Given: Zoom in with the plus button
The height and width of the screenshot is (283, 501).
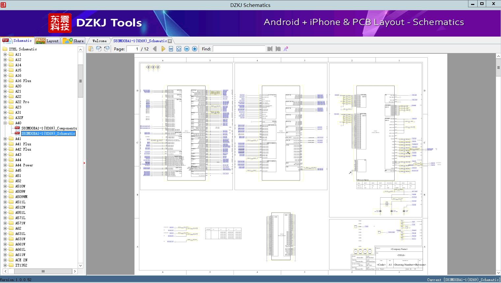Looking at the screenshot, I should point(195,49).
